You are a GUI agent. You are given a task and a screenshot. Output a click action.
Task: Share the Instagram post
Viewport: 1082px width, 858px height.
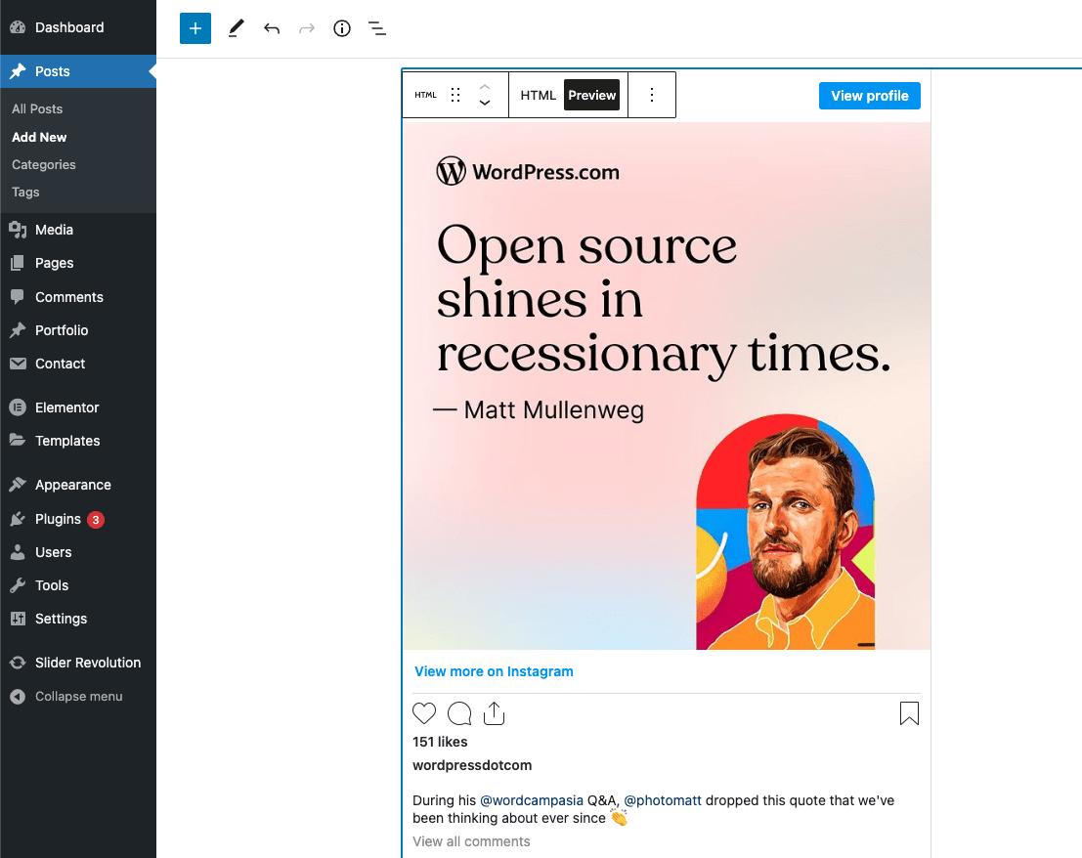pos(494,713)
